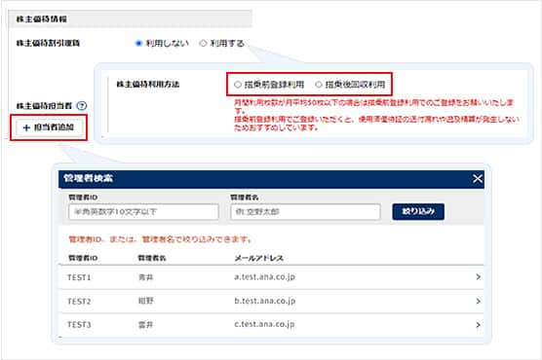Click the administrator name in TEST3 row
The width and height of the screenshot is (542, 360).
pyautogui.click(x=145, y=325)
